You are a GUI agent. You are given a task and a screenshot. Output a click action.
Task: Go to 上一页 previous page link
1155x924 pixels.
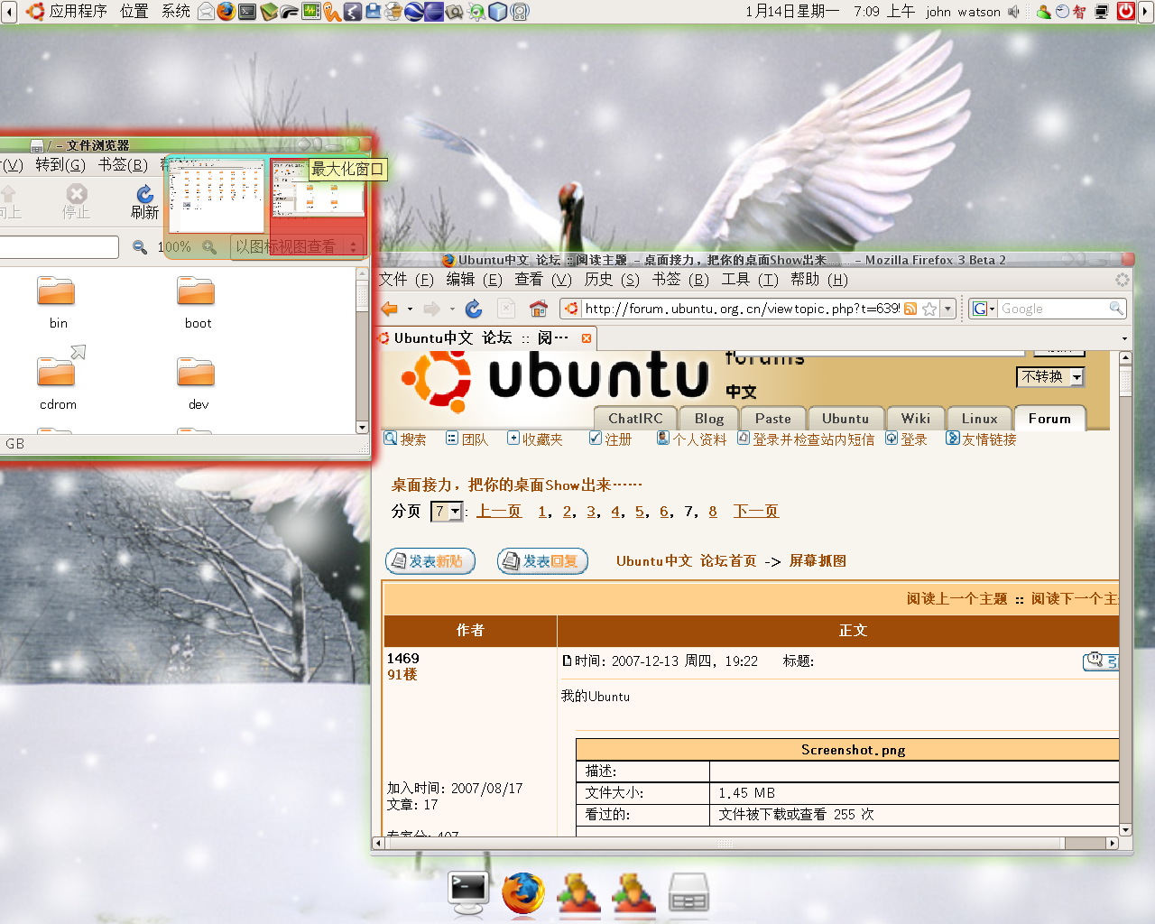click(x=499, y=512)
